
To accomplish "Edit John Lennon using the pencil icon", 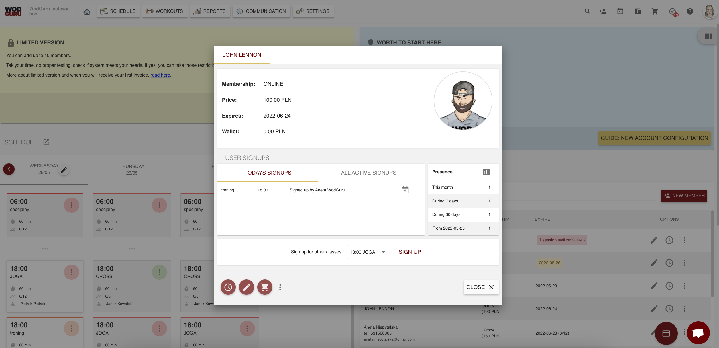I will click(246, 287).
